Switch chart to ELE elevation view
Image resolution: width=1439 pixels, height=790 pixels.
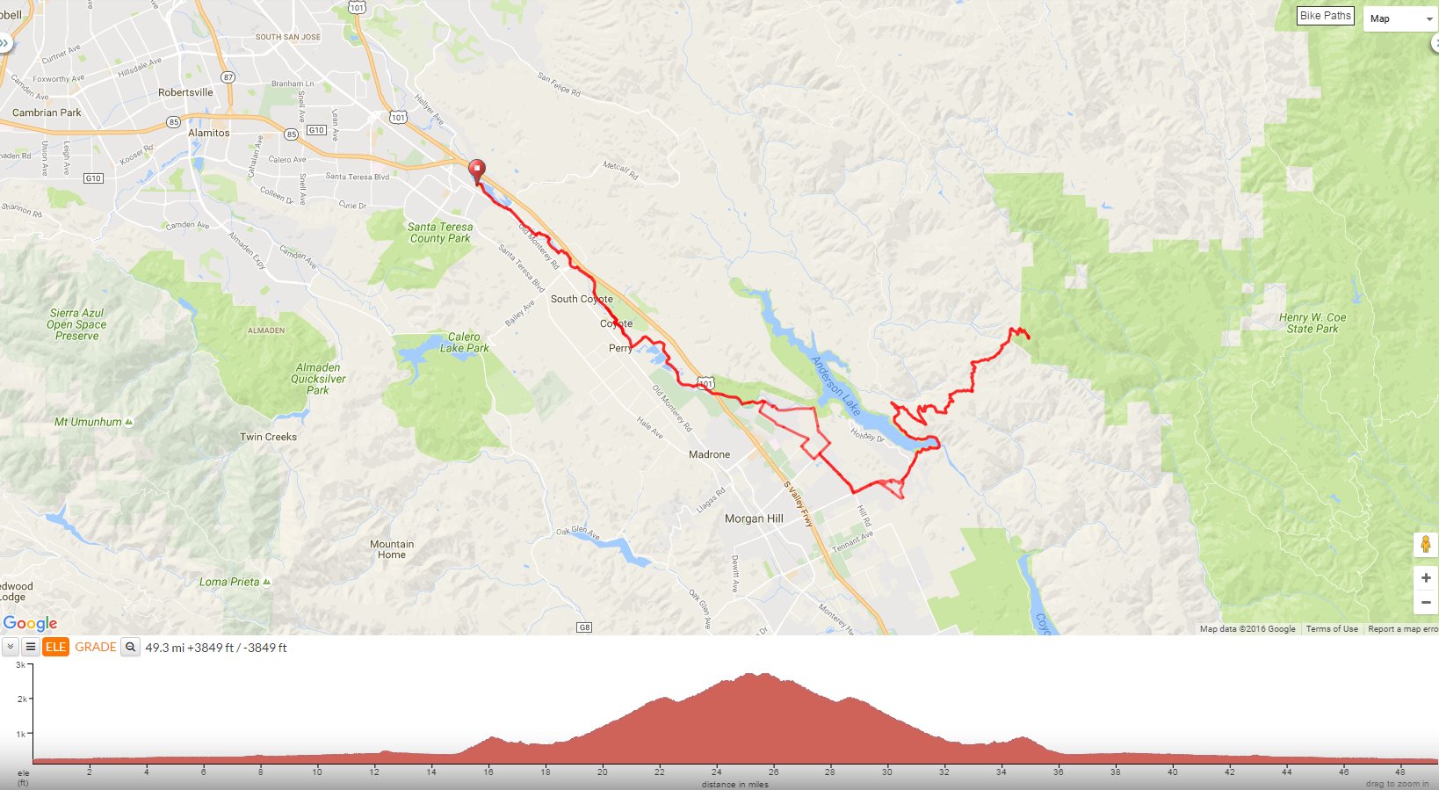coord(56,647)
